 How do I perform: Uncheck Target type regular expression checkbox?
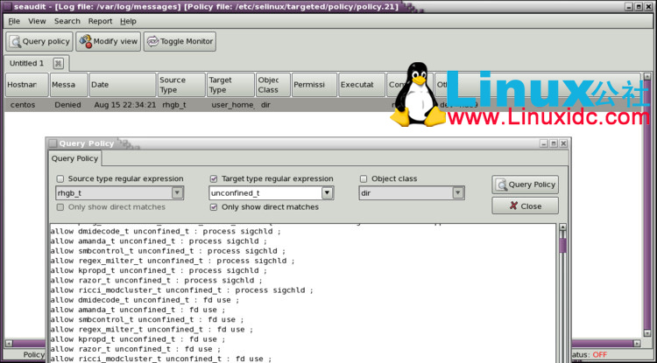click(x=214, y=179)
